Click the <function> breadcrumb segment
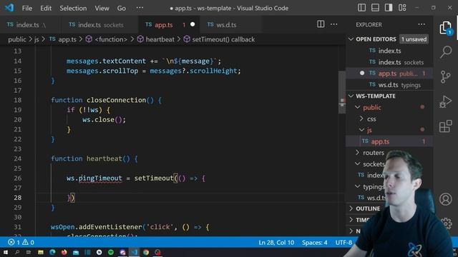458x257 pixels. [111, 39]
